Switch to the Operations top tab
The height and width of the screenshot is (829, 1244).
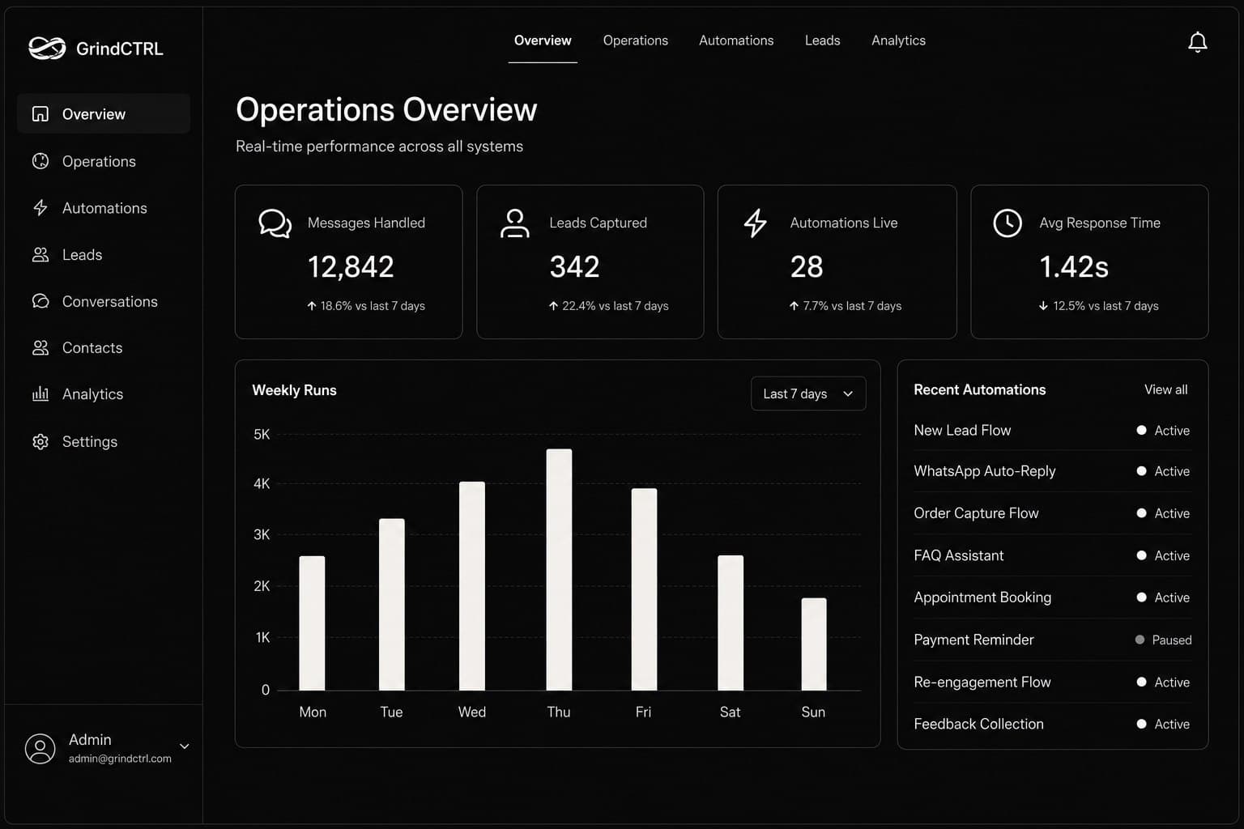click(636, 40)
